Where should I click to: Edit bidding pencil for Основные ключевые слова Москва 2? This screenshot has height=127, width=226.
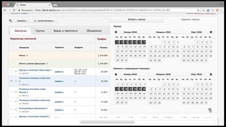[x=75, y=92]
